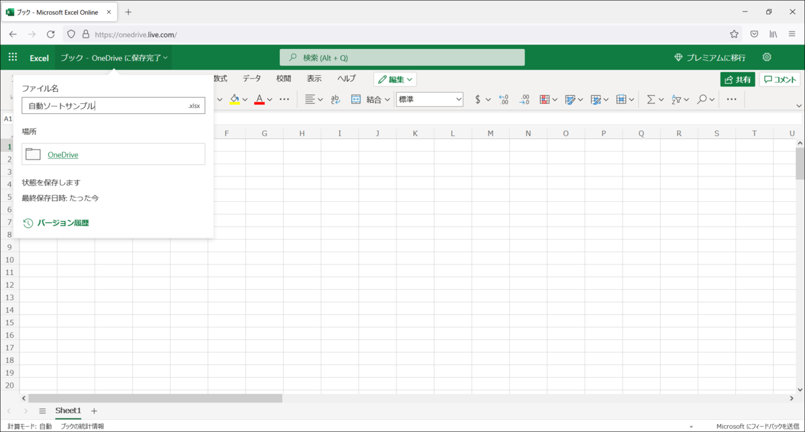Open browser hamburger menu
The image size is (805, 432).
point(792,34)
